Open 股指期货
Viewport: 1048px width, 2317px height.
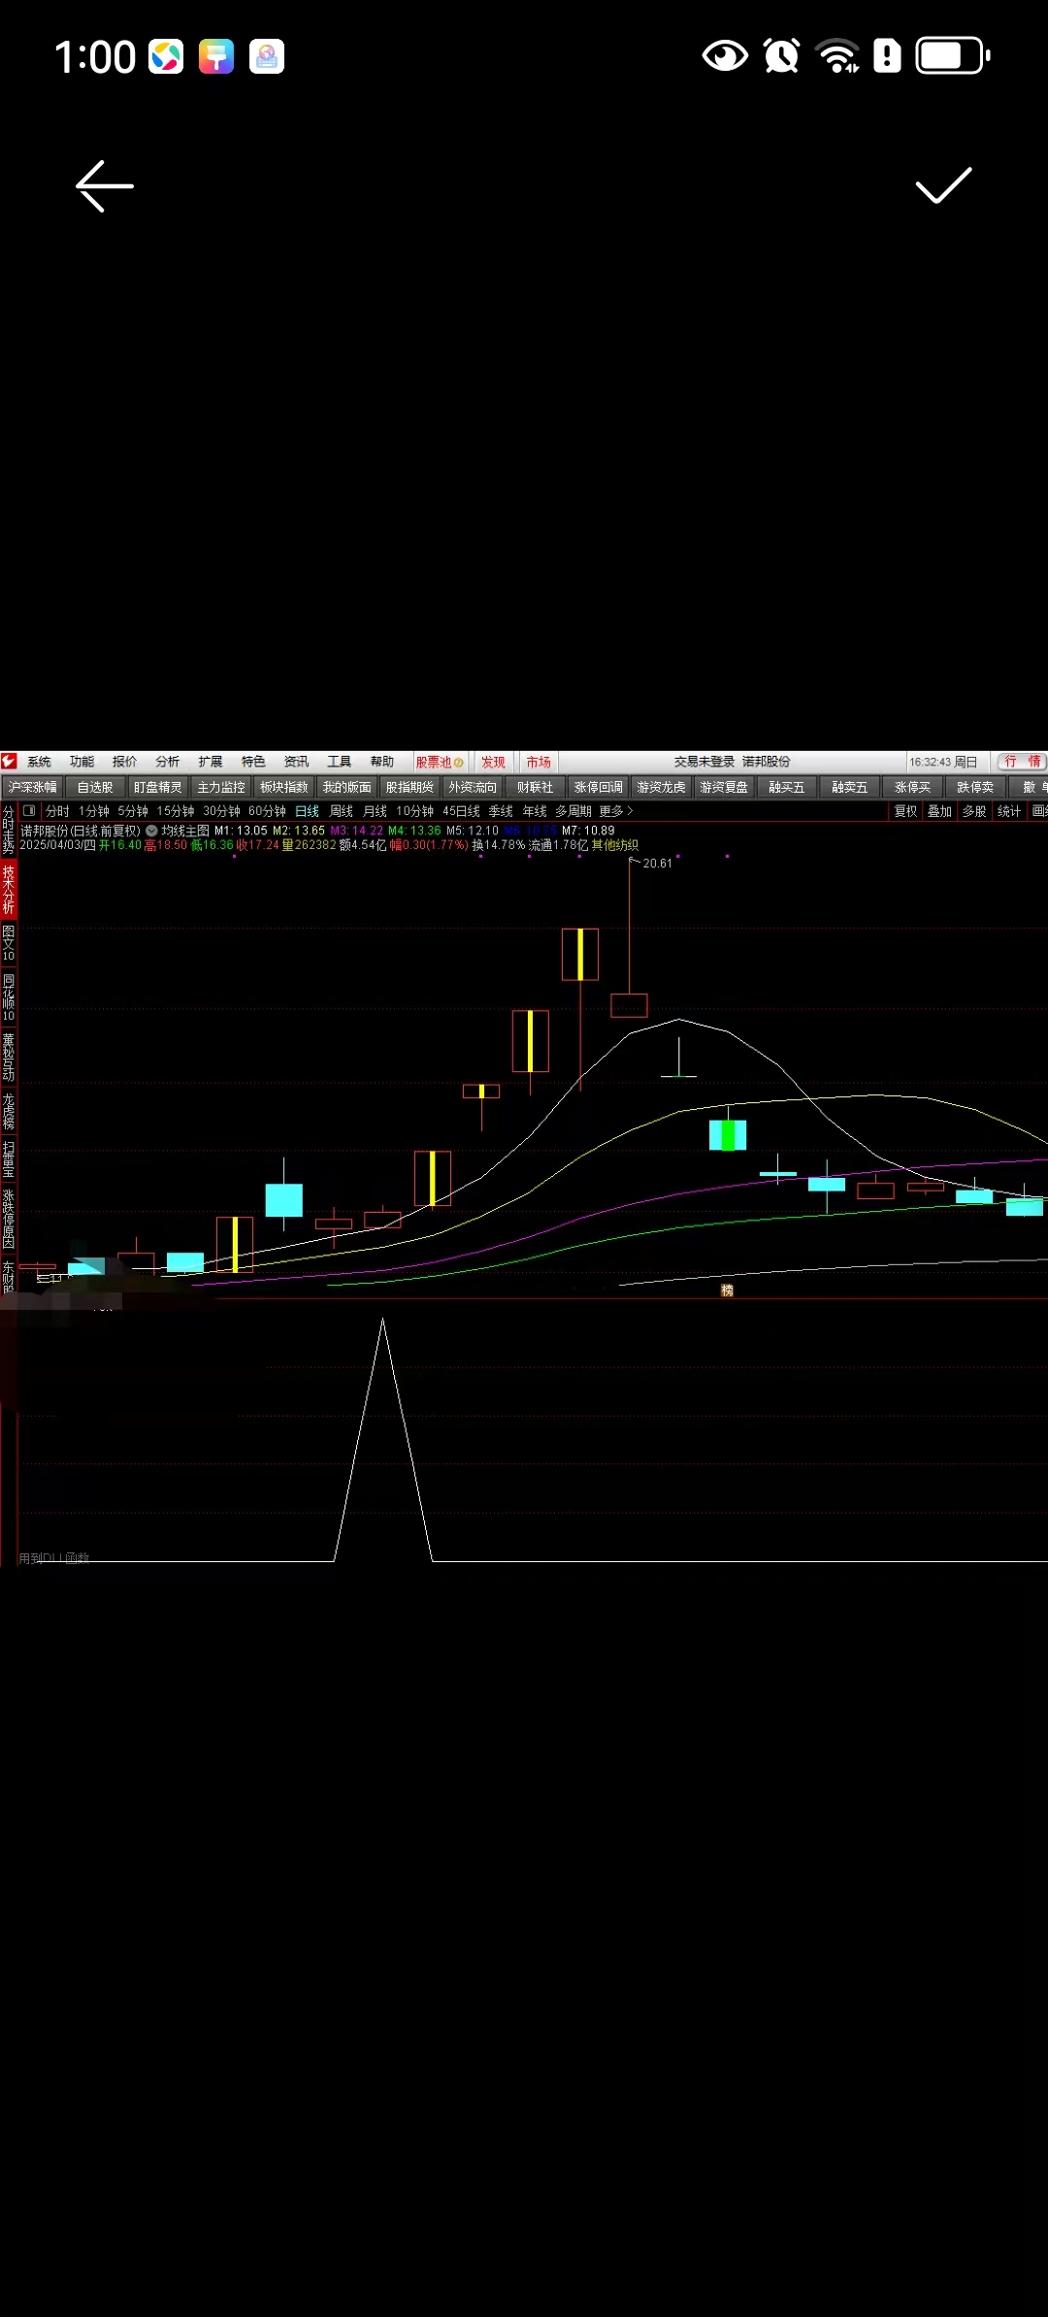coord(409,787)
